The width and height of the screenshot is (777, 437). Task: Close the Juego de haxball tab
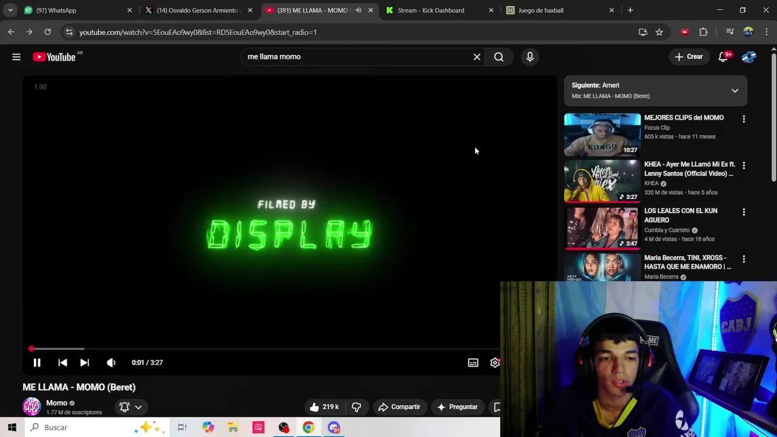click(x=612, y=10)
